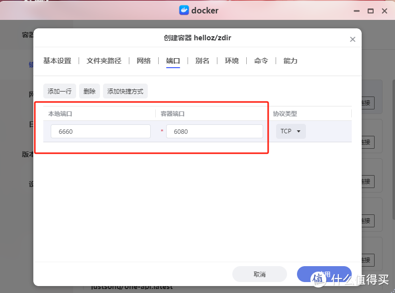395x293 pixels.
Task: Click the 容器端口 column header
Action: (173, 113)
